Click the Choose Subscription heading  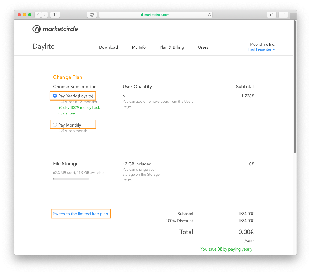point(75,87)
